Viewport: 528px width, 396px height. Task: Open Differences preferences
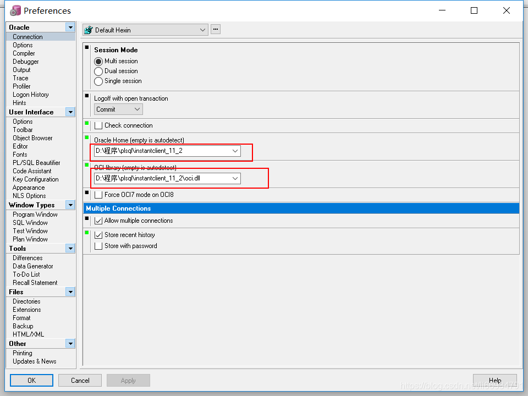pyautogui.click(x=28, y=258)
